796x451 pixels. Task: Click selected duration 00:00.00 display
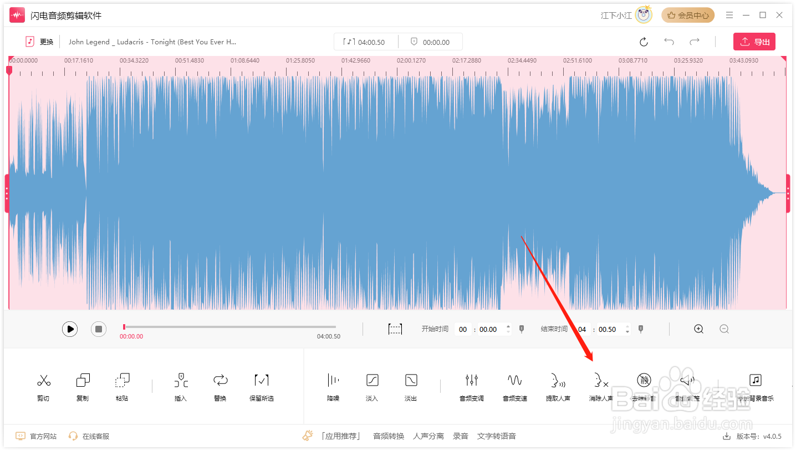(431, 42)
